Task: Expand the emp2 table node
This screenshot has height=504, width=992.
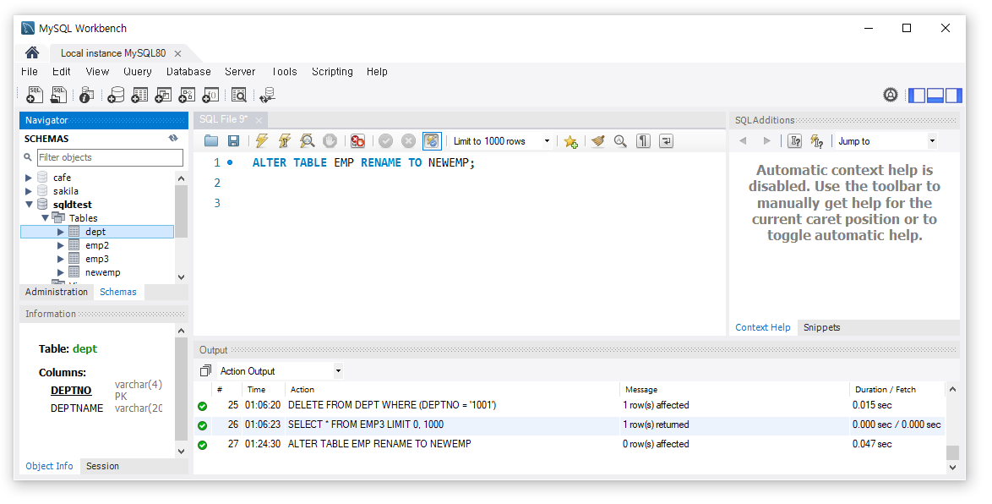Action: [61, 246]
